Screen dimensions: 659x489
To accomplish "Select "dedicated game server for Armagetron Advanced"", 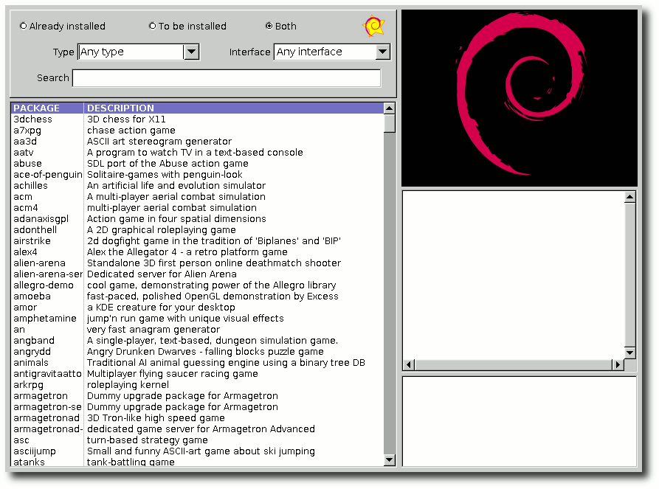I will (201, 429).
